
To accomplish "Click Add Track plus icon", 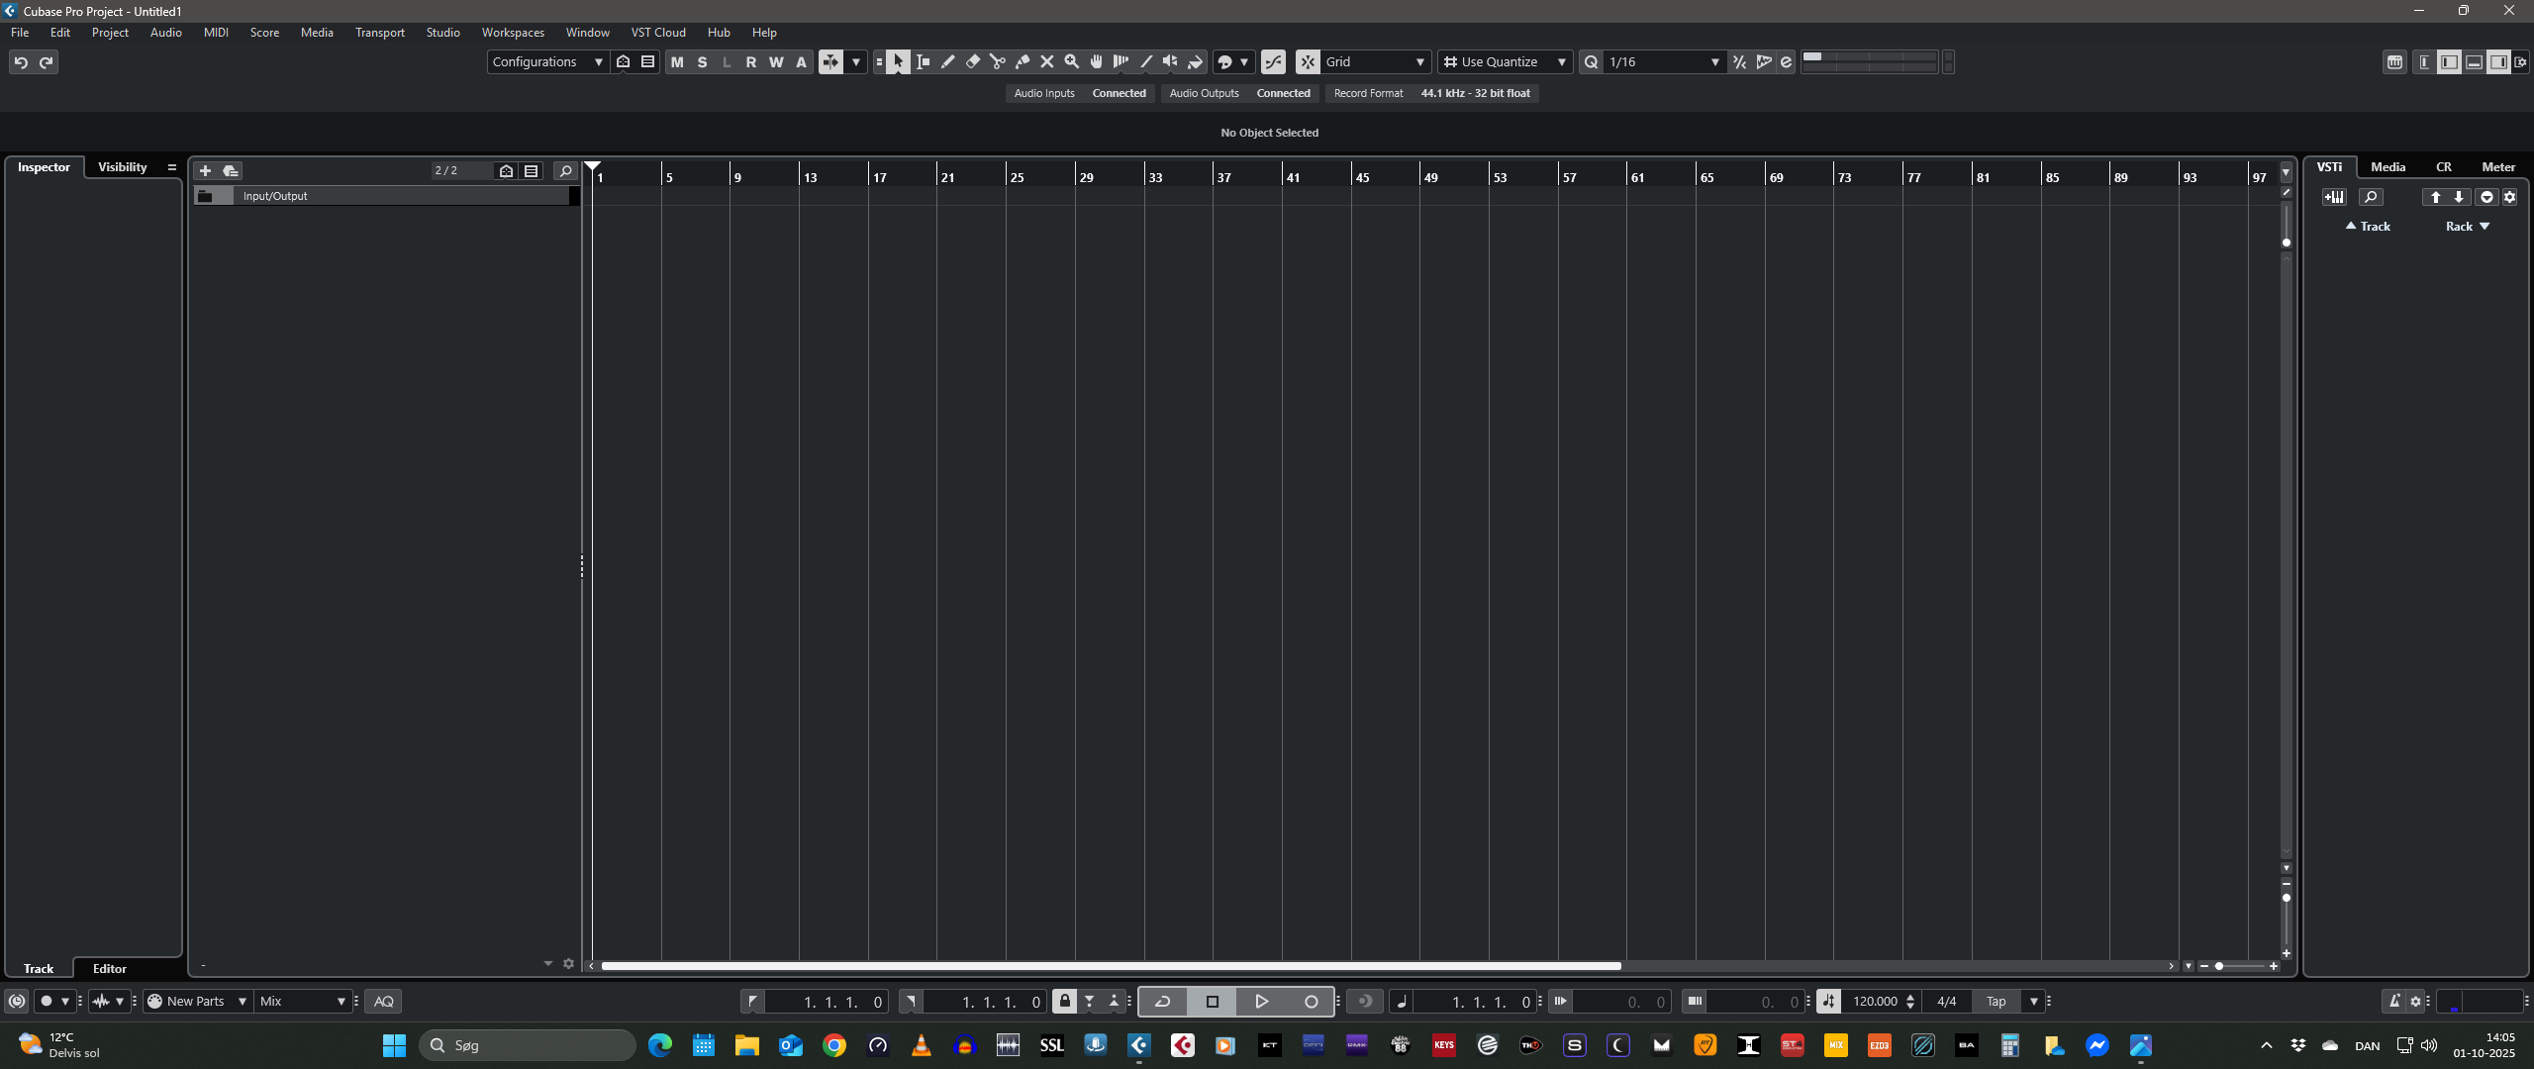I will [x=205, y=170].
